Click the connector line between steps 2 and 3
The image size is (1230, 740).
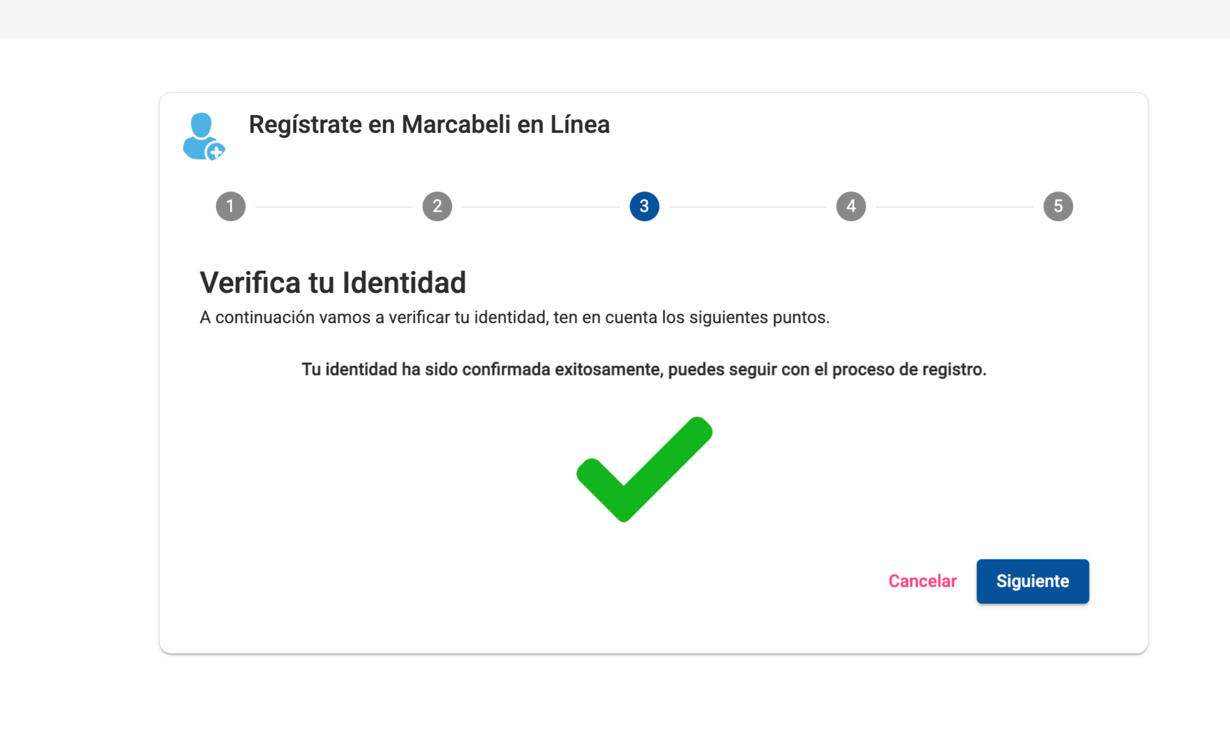click(540, 207)
